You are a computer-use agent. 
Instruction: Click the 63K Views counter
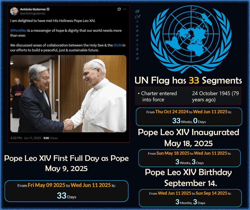tap(50, 138)
